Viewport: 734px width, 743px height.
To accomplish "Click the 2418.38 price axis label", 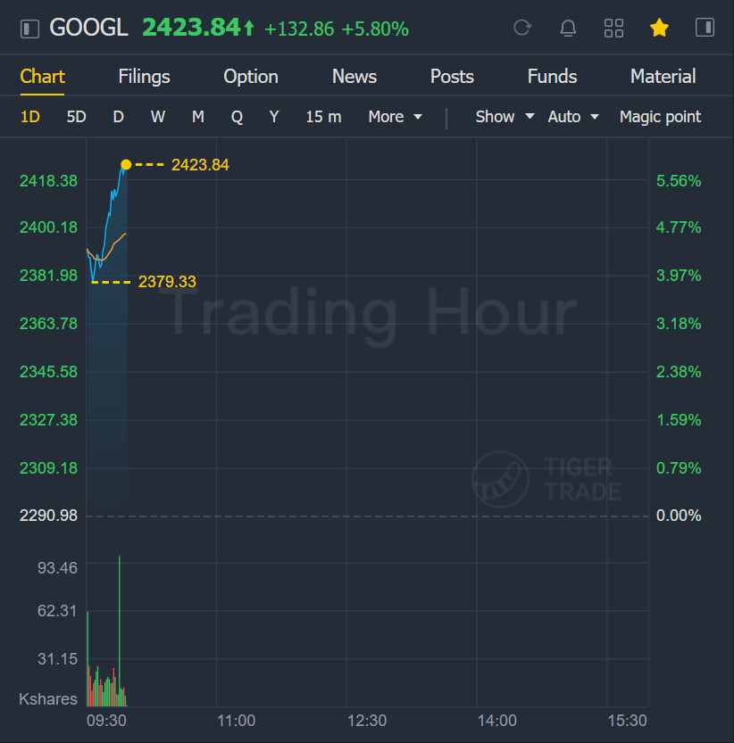I will 48,181.
